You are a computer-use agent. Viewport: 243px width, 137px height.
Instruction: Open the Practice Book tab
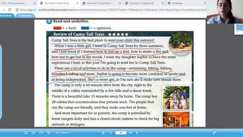tap(25, 16)
